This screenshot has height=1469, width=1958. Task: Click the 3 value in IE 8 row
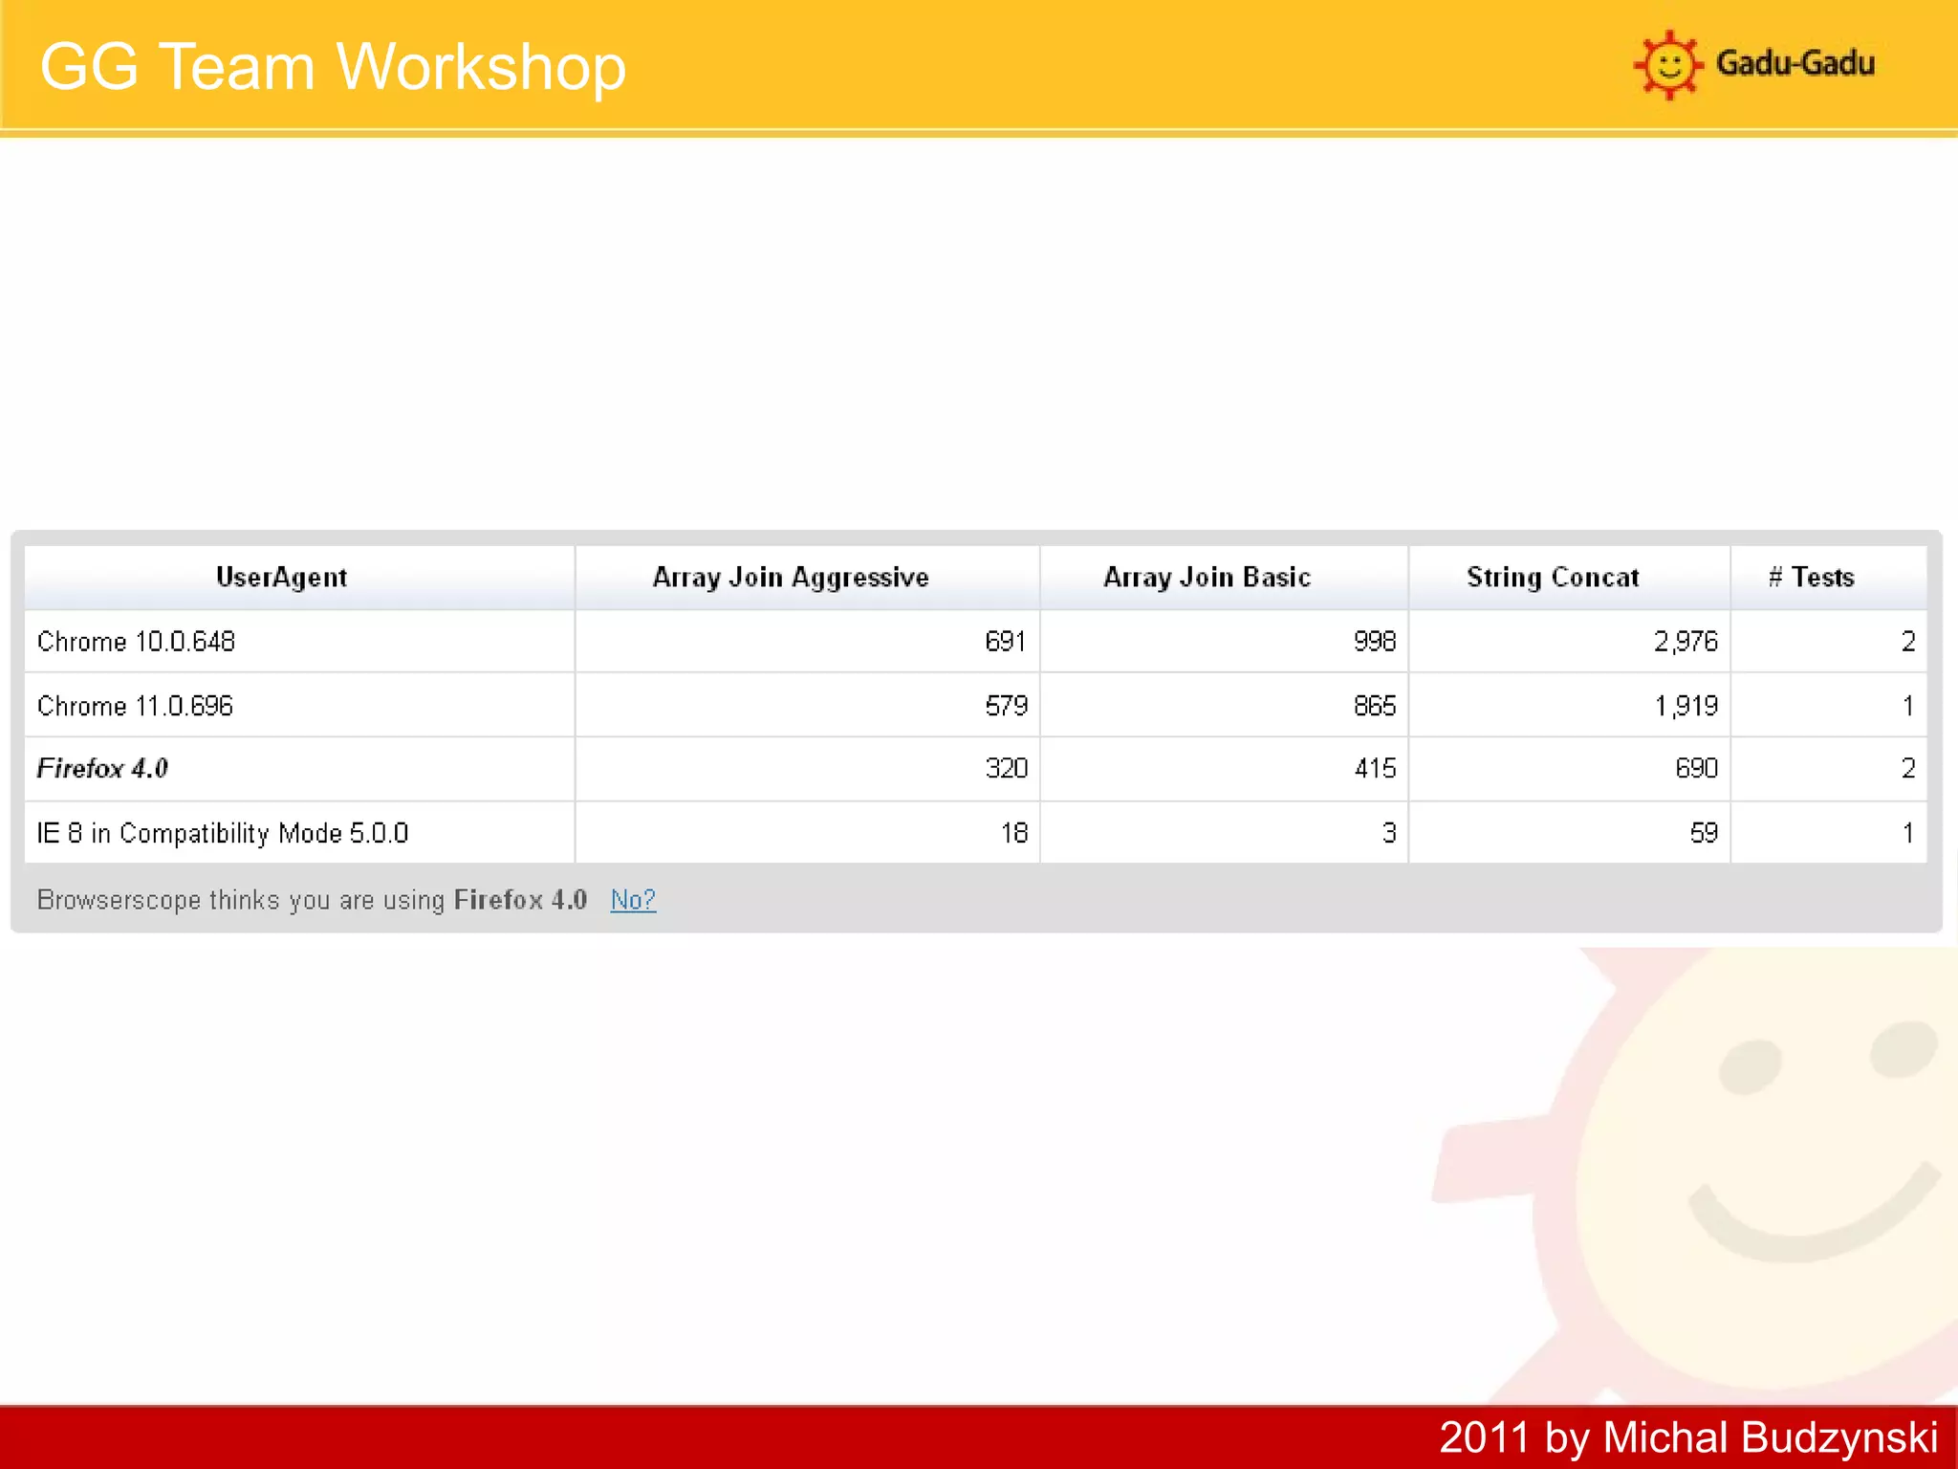click(1389, 833)
